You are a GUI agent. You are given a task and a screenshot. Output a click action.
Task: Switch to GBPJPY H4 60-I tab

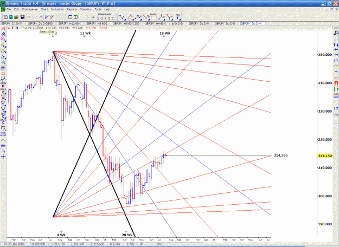tap(155, 23)
